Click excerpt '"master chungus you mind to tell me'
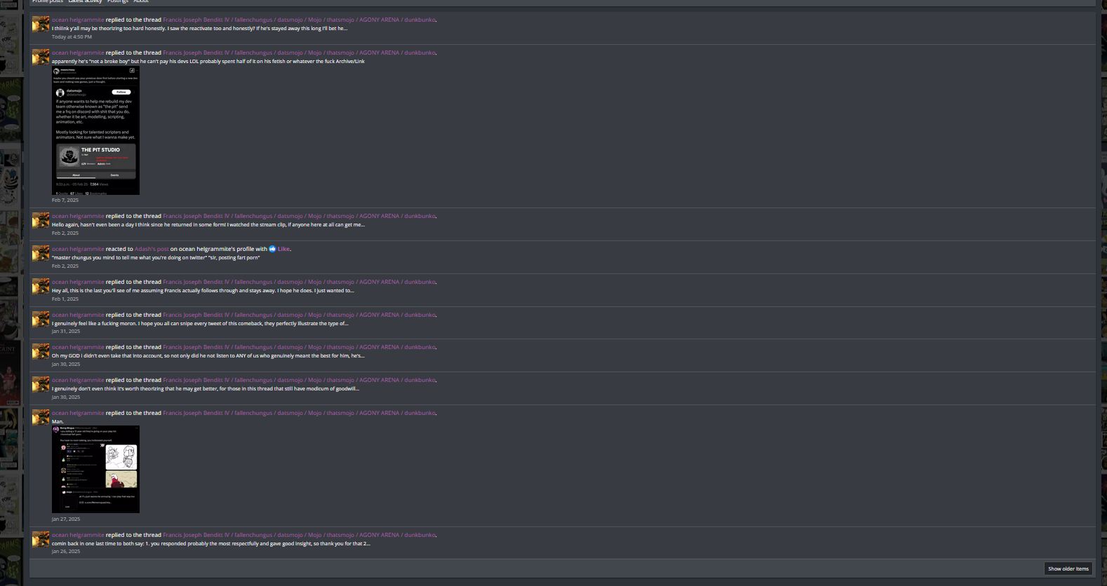 pos(156,257)
